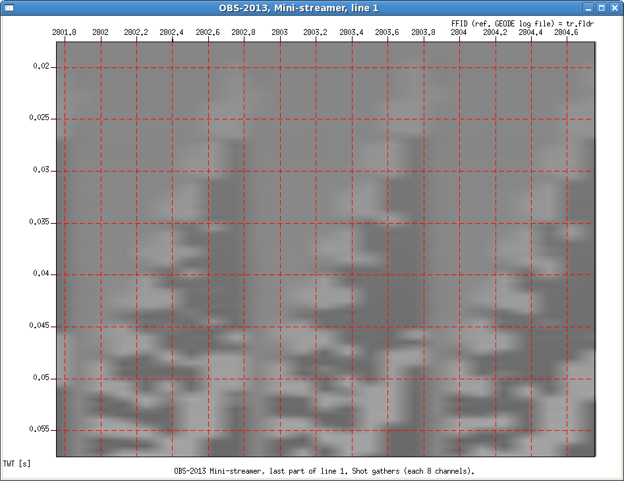Pick the 2803 label on the FFID axis
Screen dimensions: 624x481
tap(280, 32)
